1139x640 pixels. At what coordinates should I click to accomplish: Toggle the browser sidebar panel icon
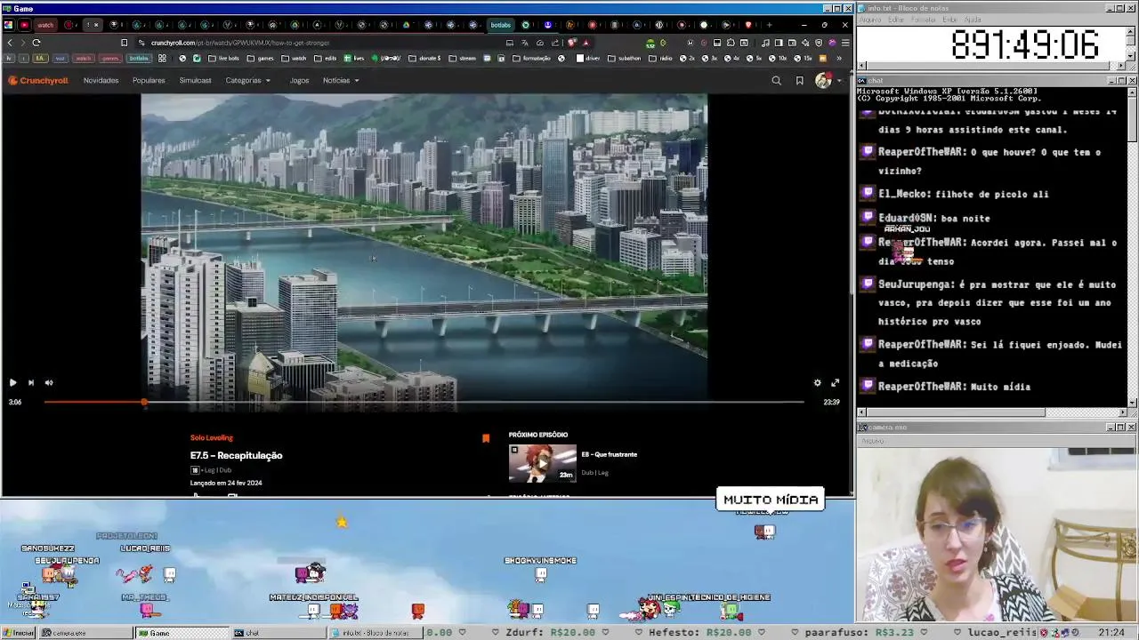779,43
